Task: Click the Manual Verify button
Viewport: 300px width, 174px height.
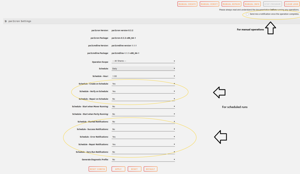Action: (209, 4)
